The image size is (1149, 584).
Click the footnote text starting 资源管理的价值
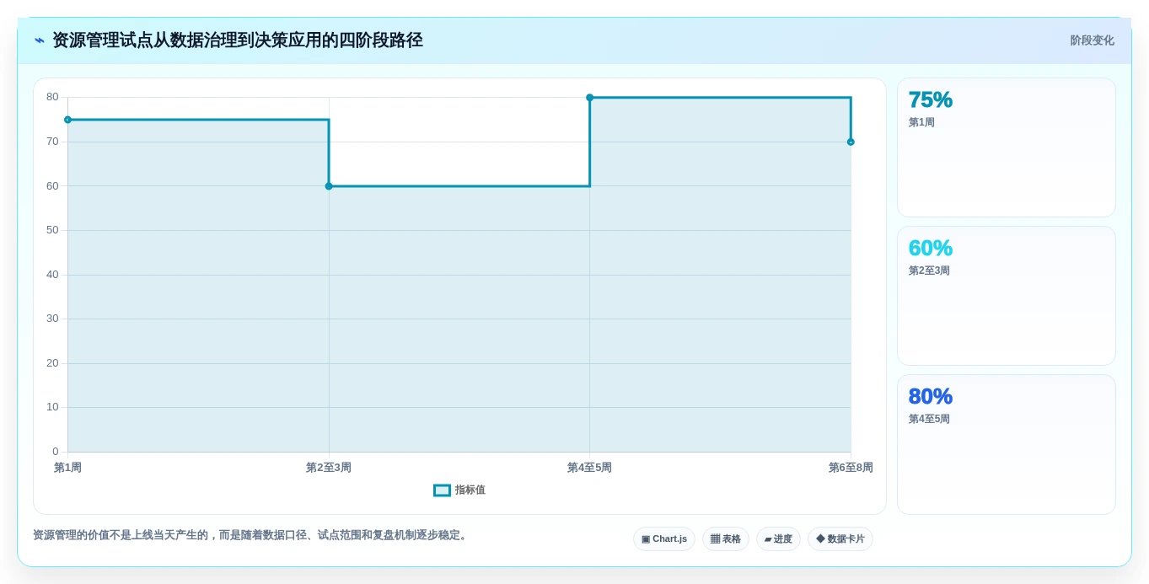point(250,535)
